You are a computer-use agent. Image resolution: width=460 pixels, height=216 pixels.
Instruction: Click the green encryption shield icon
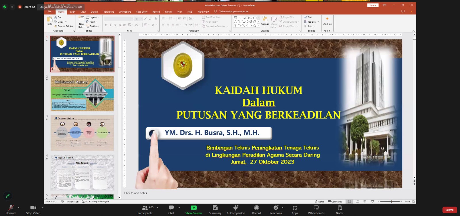[5, 7]
